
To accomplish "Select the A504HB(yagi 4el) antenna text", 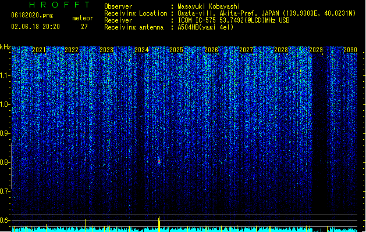I will (x=205, y=27).
